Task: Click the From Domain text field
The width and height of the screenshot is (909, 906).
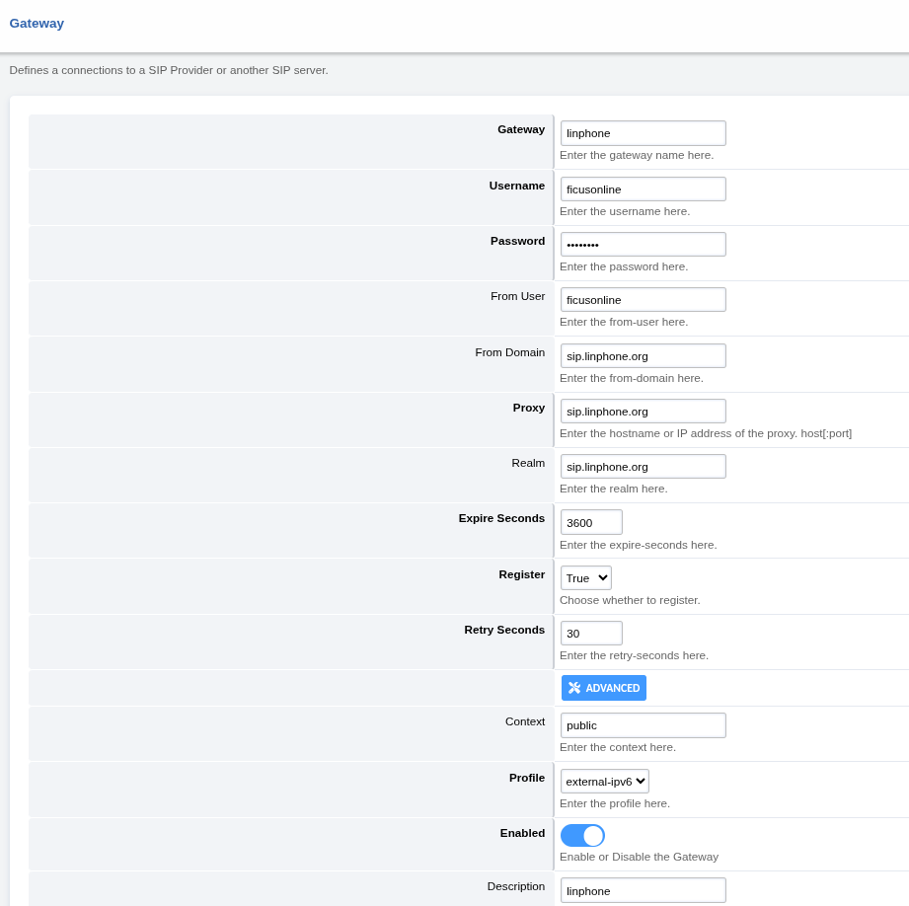Action: tap(643, 356)
